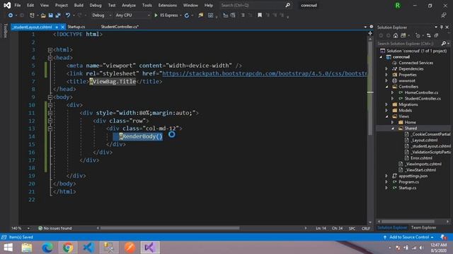Expand the Models folder
Screen dimensions: 453x254
coord(386,111)
